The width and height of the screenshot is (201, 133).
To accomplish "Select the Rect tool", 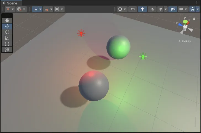I will (7, 44).
